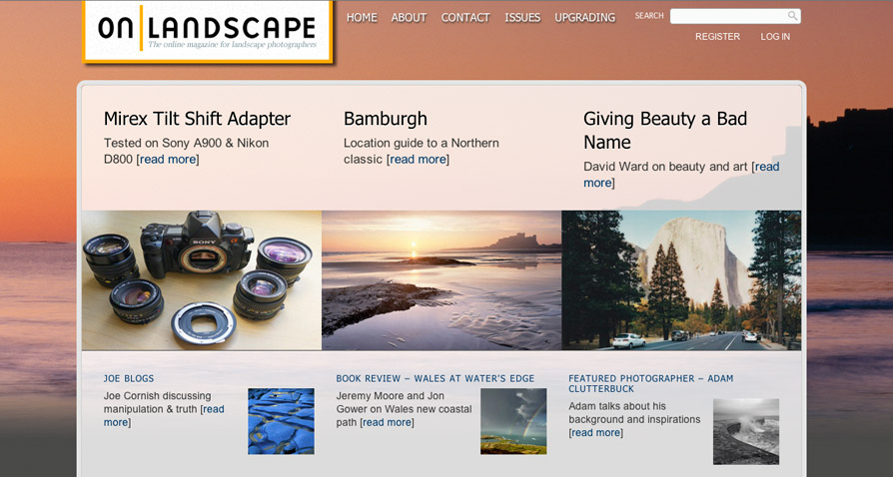Open the black-and-white sea wall thumbnail
This screenshot has width=893, height=477.
(x=746, y=431)
